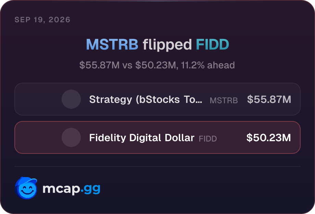Open the Fidelity Digital Dollar row
The image size is (315, 214).
(x=157, y=137)
